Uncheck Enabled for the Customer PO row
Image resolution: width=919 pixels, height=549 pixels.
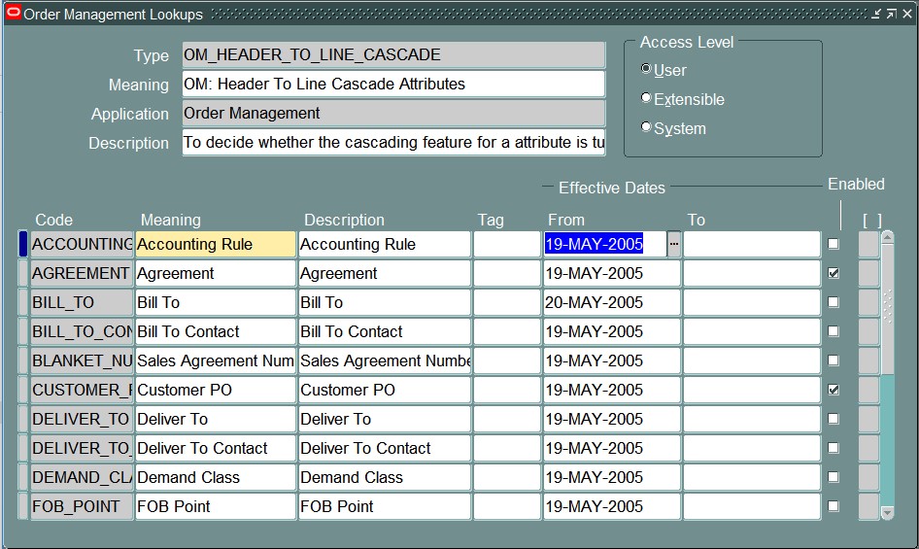coord(834,390)
